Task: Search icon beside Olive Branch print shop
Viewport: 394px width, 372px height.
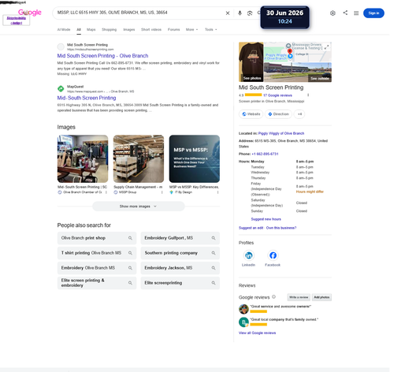Action: click(x=130, y=238)
